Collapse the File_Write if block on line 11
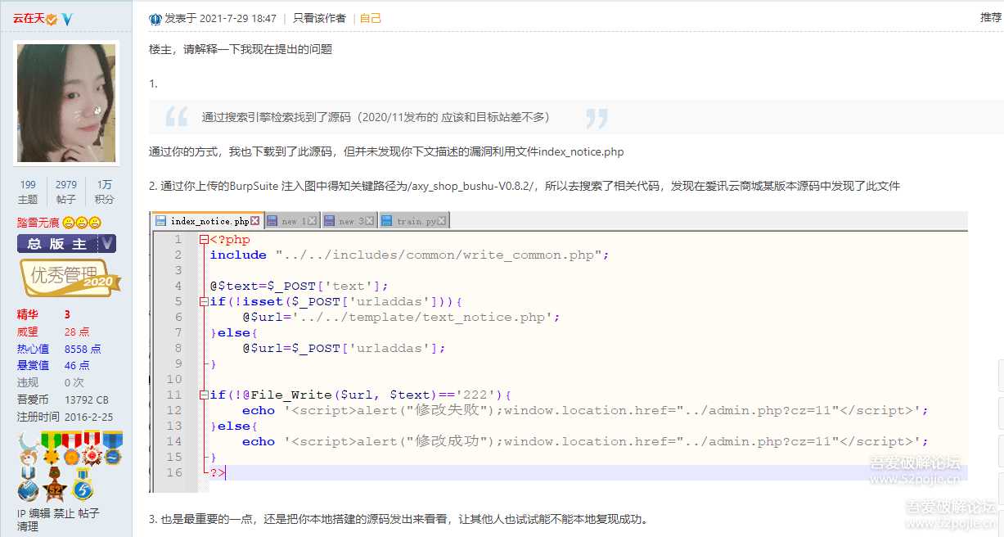This screenshot has height=537, width=1004. coord(204,395)
